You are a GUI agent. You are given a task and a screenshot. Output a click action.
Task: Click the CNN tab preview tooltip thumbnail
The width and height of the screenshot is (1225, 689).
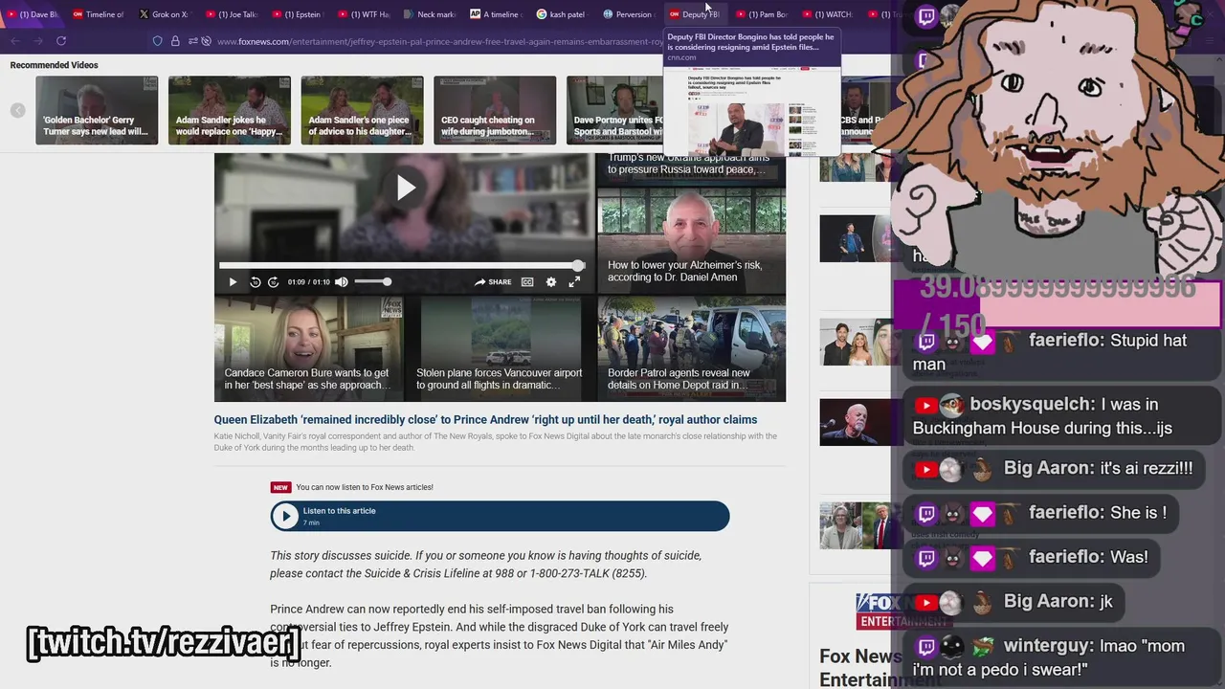(751, 113)
